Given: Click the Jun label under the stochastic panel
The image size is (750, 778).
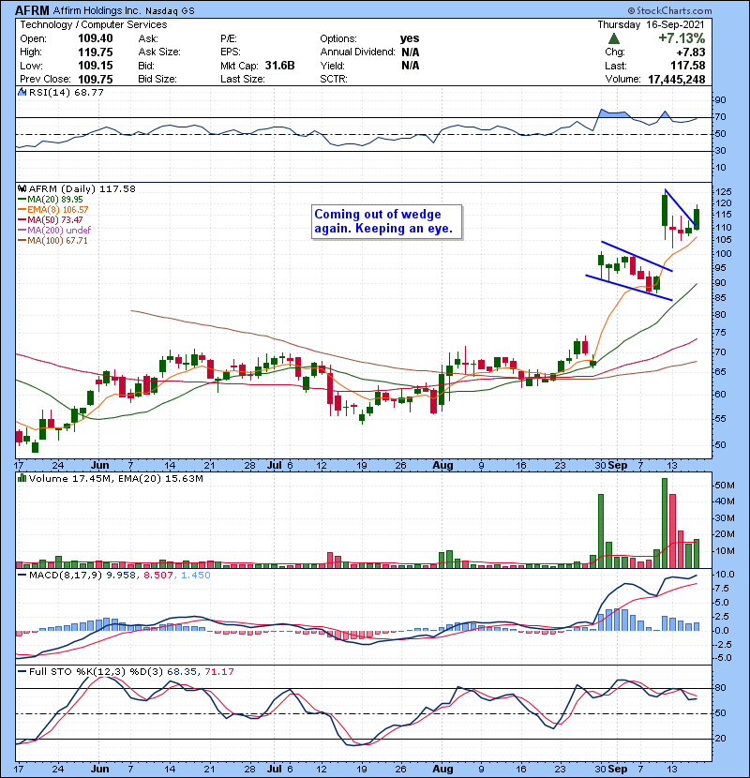Looking at the screenshot, I should click(99, 769).
